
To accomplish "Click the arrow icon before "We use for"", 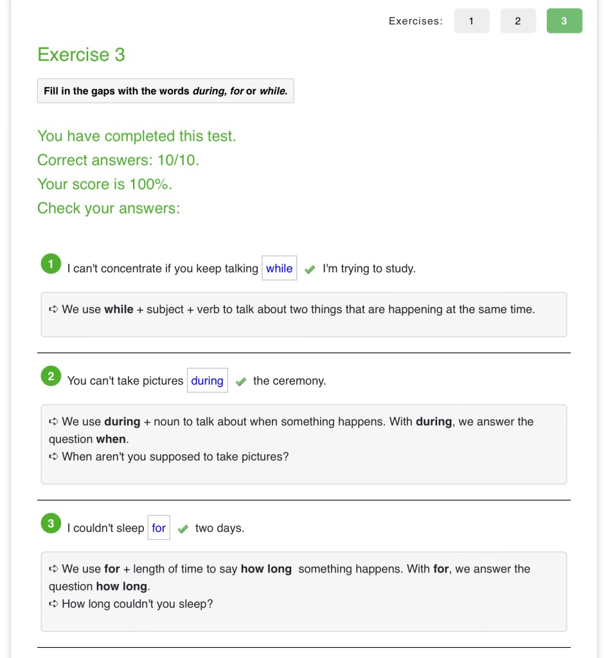I will point(54,569).
